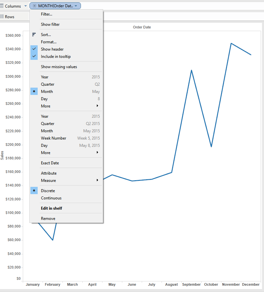
Task: Click the August month label
Action: pyautogui.click(x=171, y=284)
